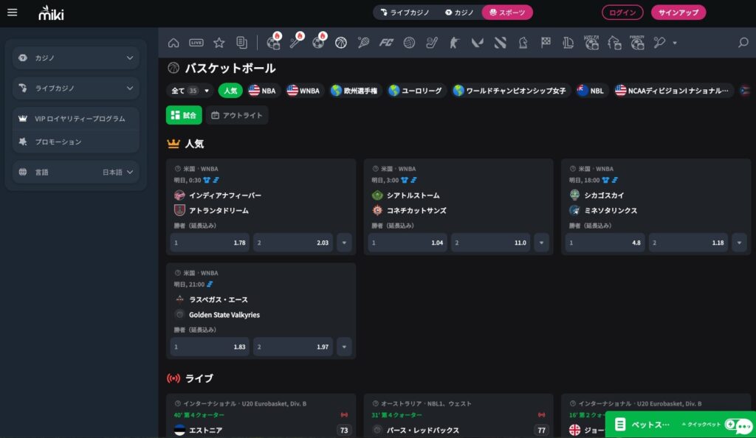Open the Valorant esports icon

(478, 43)
